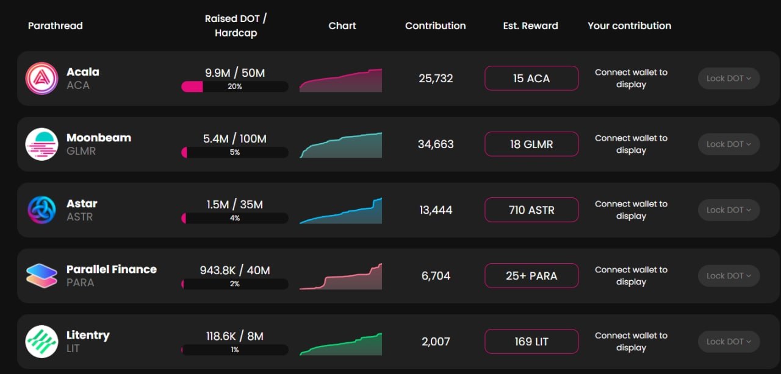Select the Moonbeam project name

click(99, 138)
